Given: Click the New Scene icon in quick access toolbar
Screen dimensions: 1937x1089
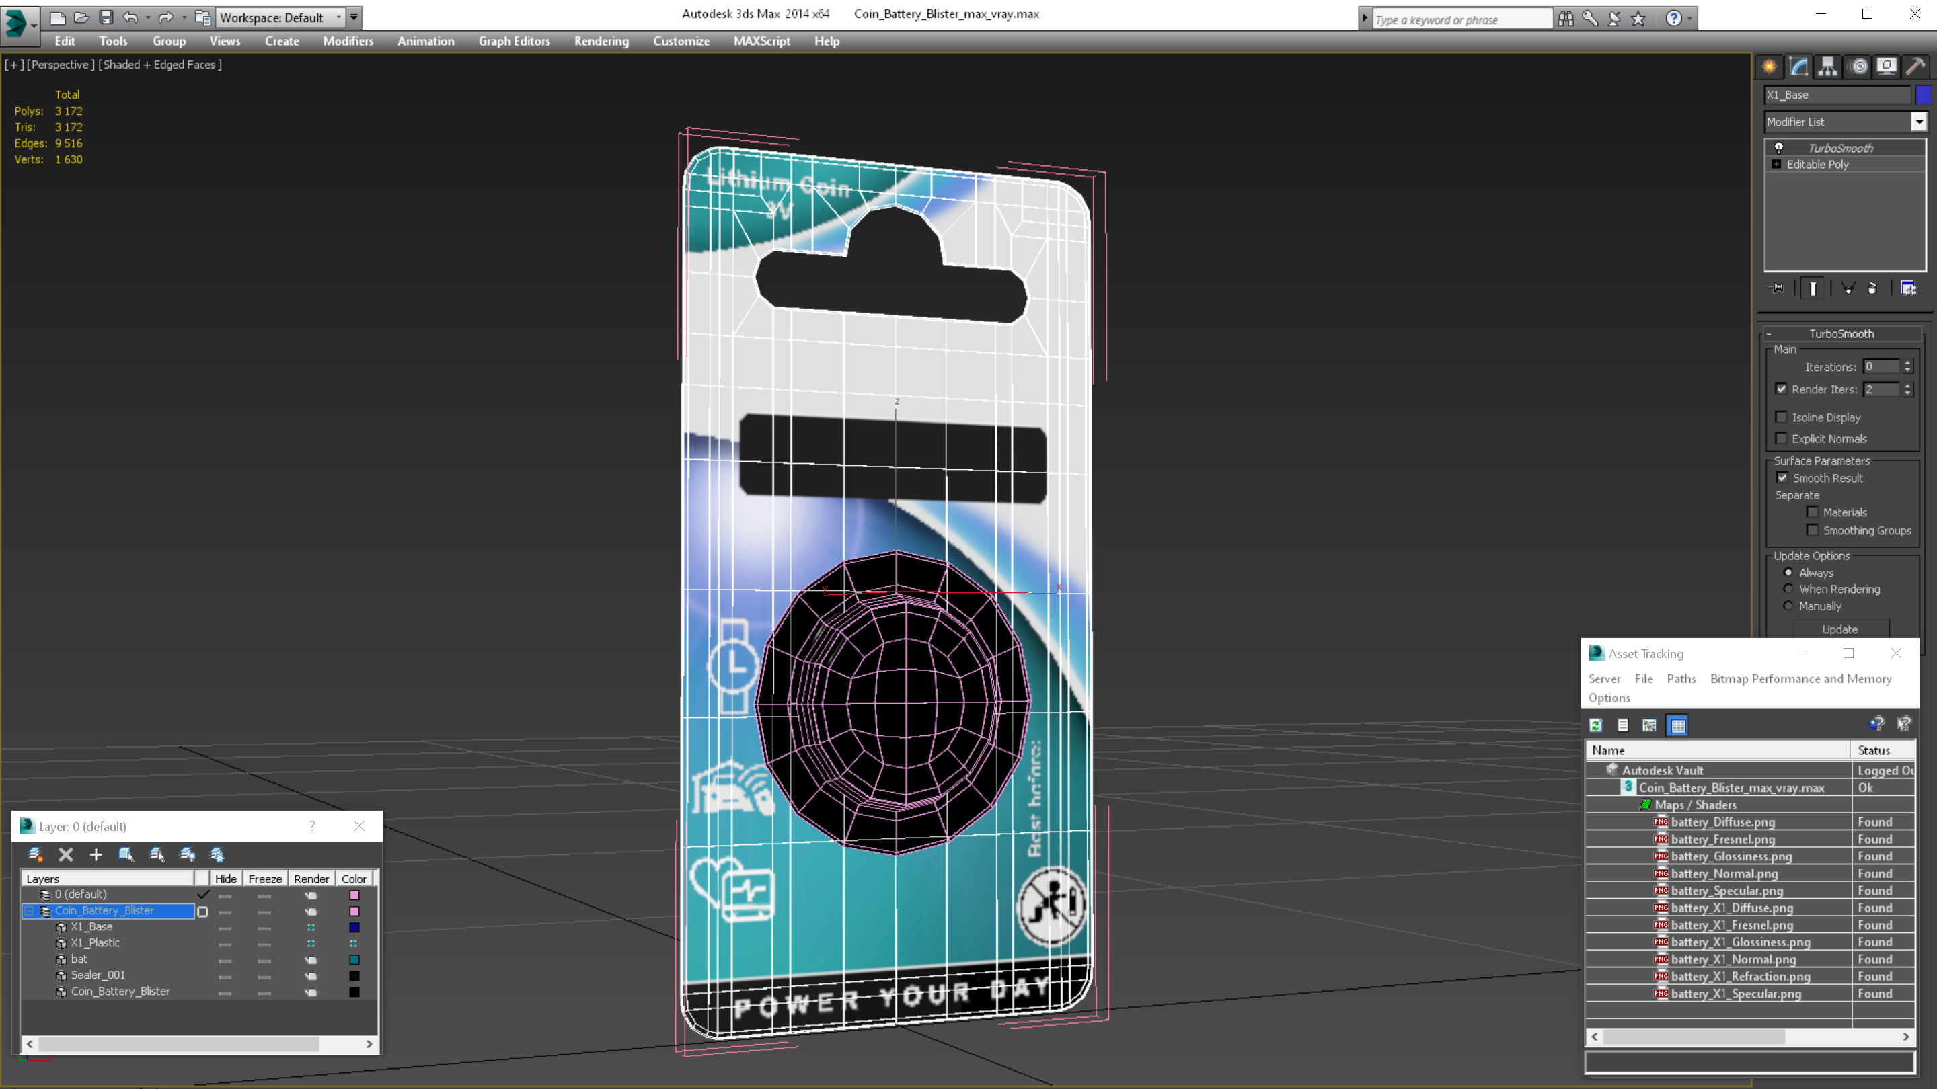Looking at the screenshot, I should click(x=57, y=17).
